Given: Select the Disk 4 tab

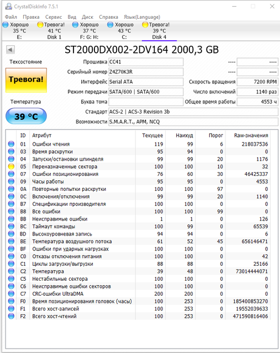Looking at the screenshot, I should click(x=159, y=31).
